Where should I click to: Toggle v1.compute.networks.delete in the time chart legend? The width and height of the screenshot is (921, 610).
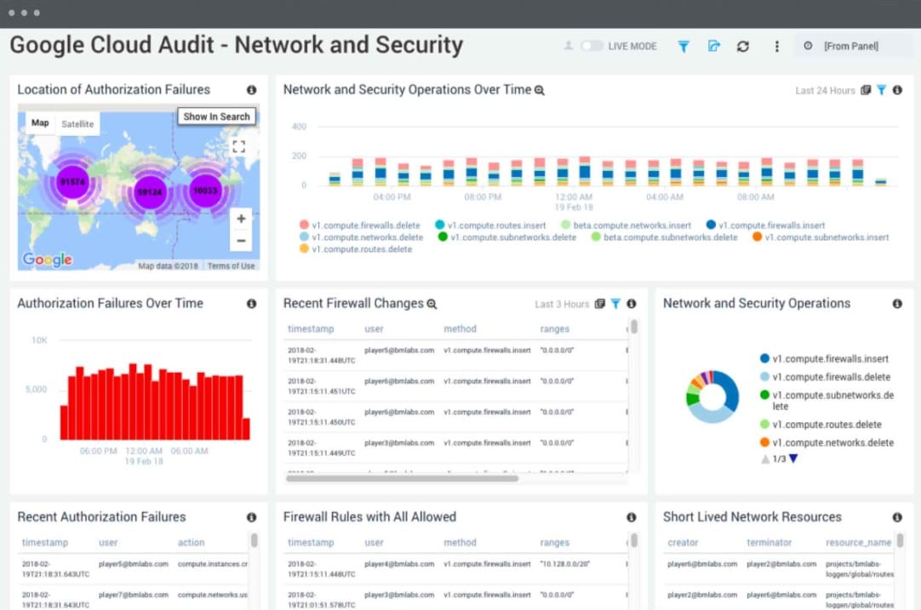coord(361,237)
